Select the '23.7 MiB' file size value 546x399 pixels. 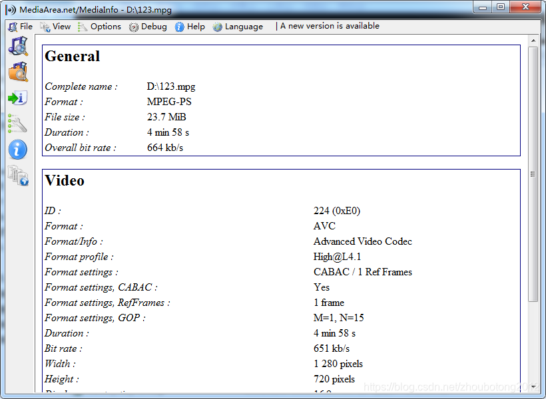click(x=166, y=117)
